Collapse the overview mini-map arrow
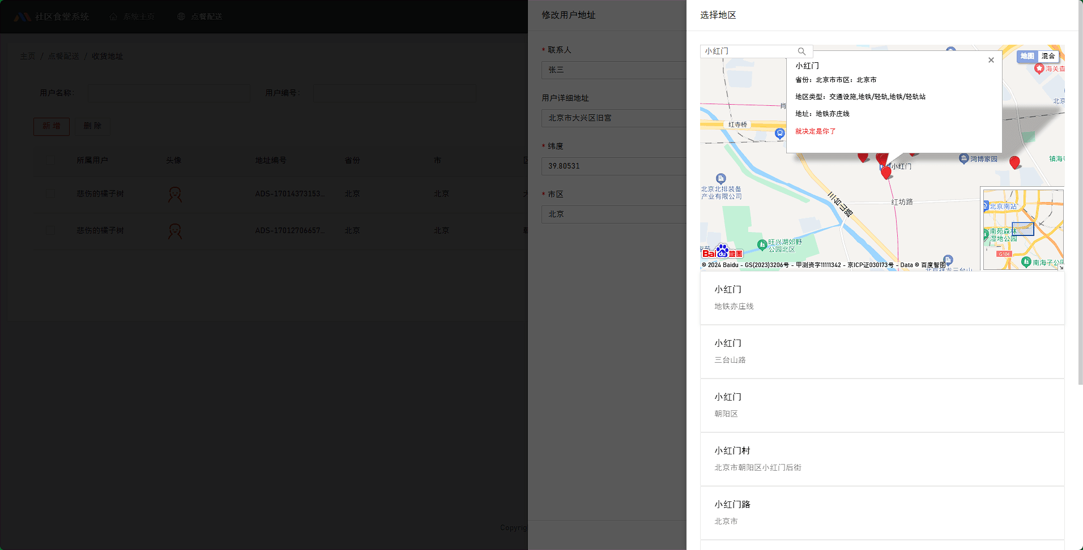 pos(1061,268)
